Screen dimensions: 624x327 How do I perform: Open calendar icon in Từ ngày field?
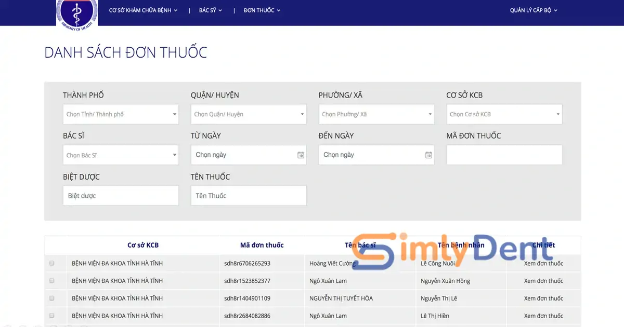click(301, 155)
